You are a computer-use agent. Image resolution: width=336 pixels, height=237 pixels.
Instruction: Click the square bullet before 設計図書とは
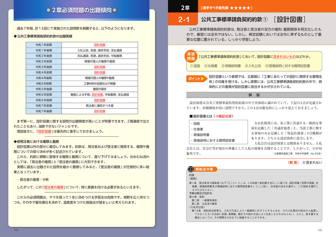pyautogui.click(x=191, y=116)
